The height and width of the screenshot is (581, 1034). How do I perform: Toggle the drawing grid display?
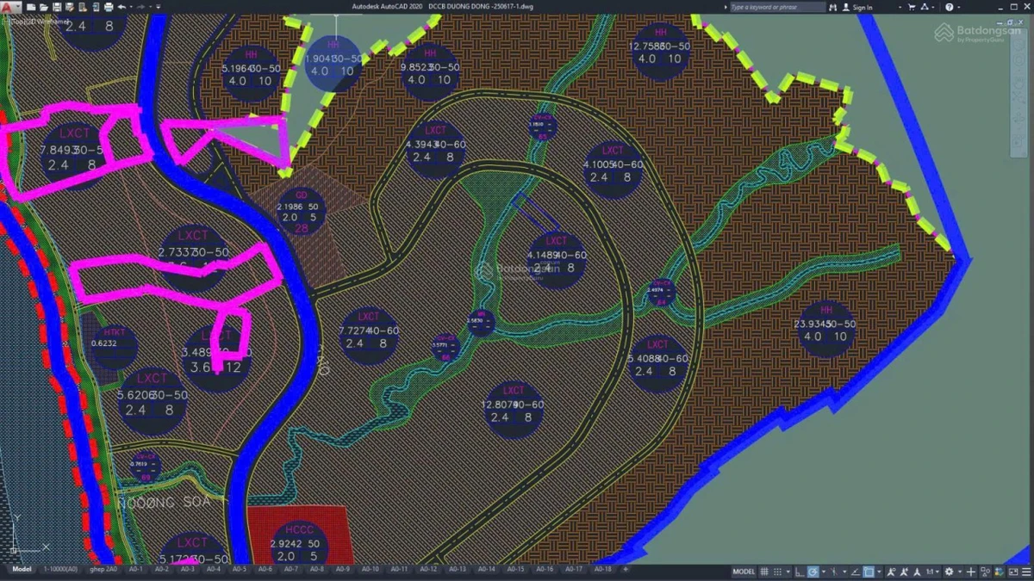point(765,571)
